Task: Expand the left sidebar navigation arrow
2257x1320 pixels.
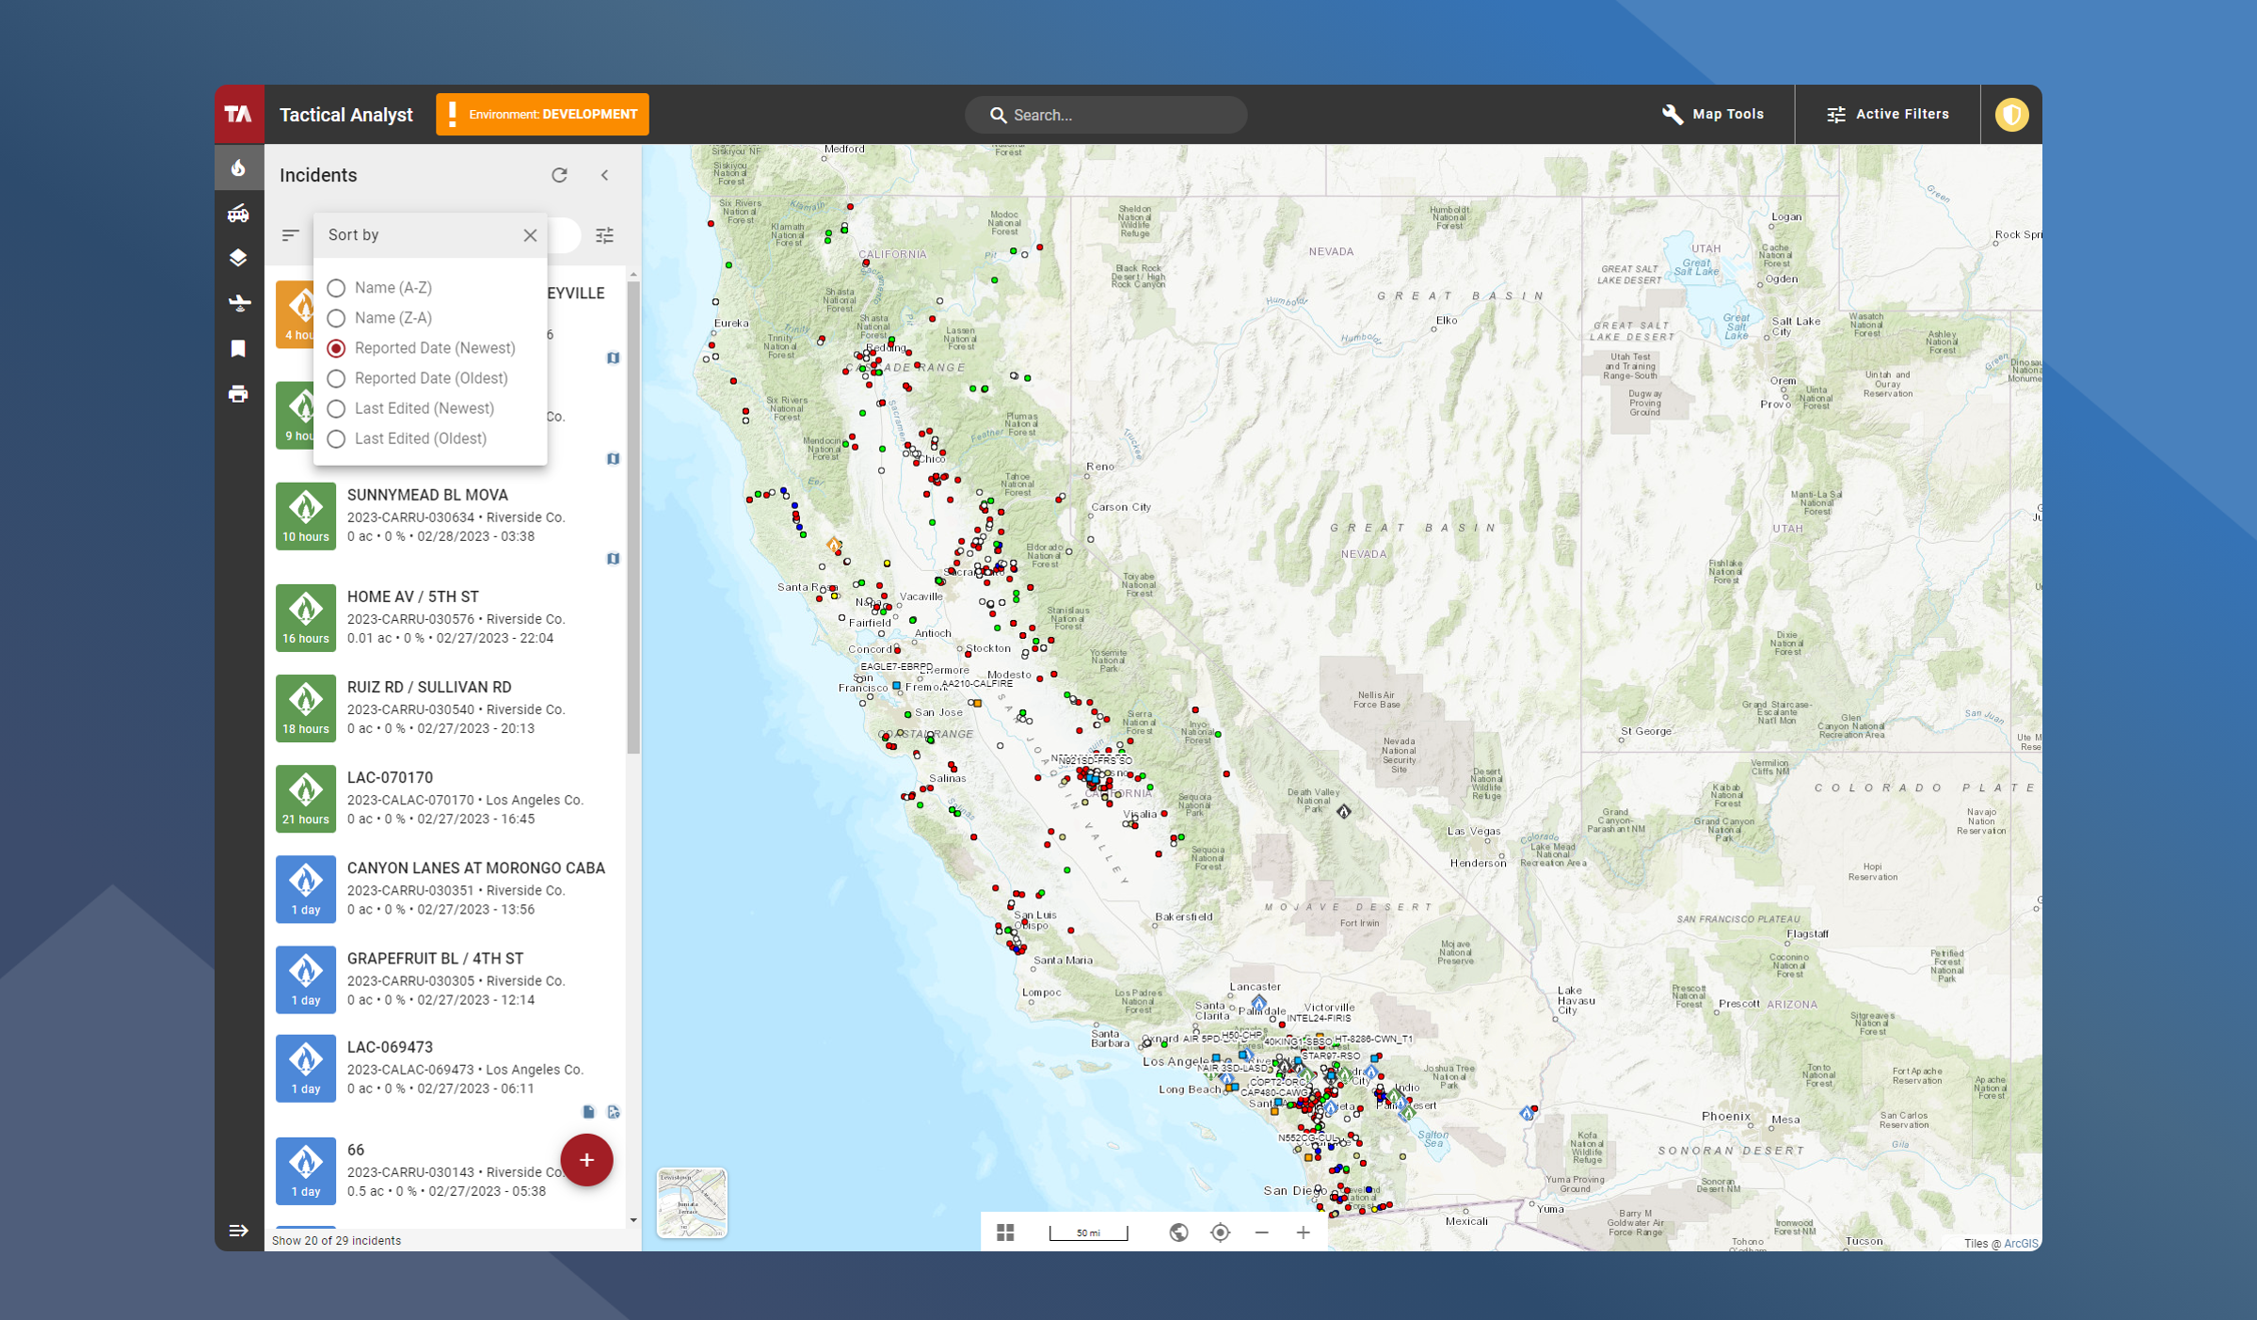Action: pyautogui.click(x=238, y=1231)
